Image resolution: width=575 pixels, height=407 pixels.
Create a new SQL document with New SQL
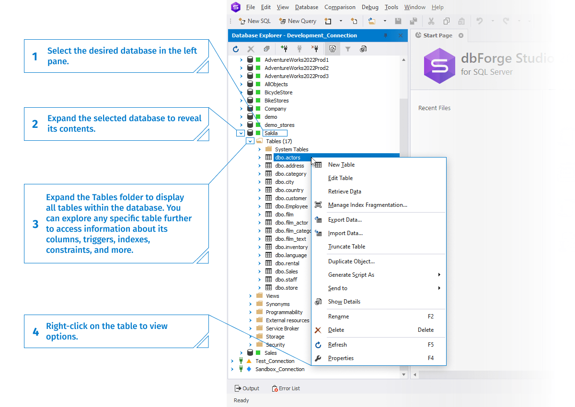click(254, 21)
